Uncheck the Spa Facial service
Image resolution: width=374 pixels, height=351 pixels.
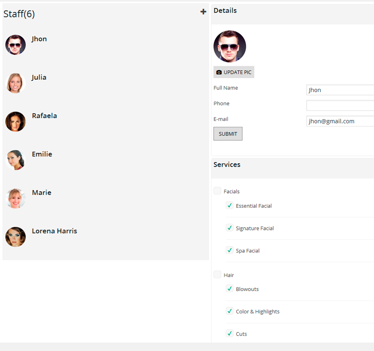click(230, 250)
